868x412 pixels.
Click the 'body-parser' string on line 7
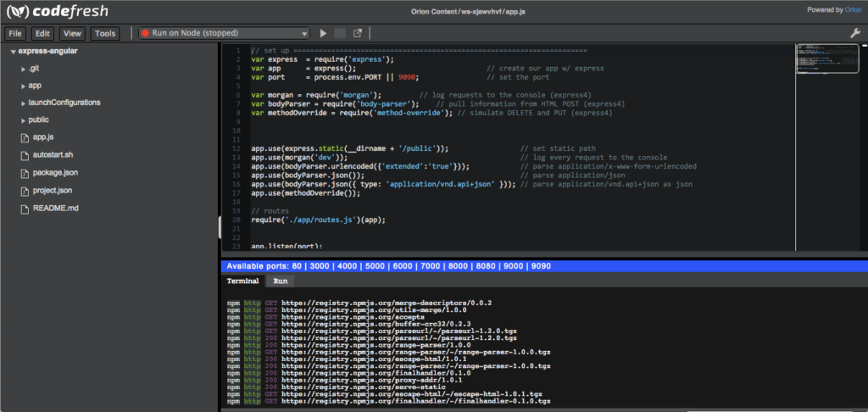tap(385, 104)
